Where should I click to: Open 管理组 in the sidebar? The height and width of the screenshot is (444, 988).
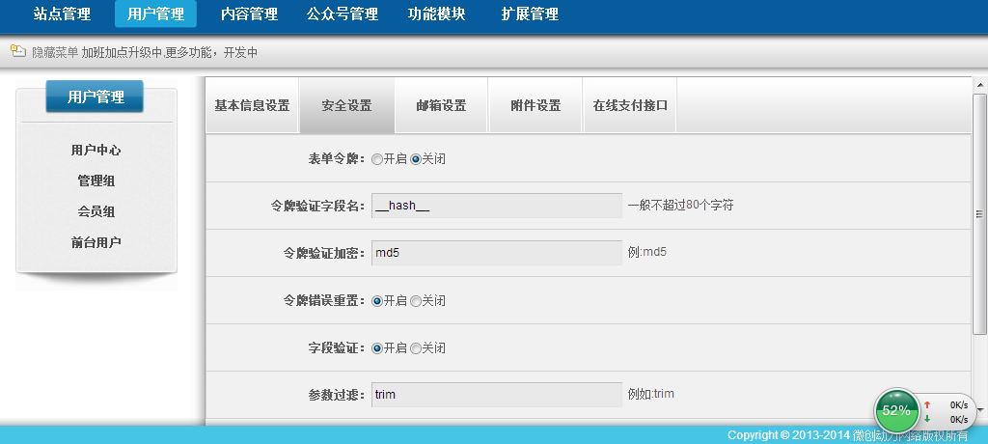[96, 180]
